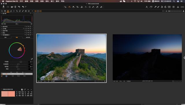Open the Exposure tool tab

[x=11, y=11]
